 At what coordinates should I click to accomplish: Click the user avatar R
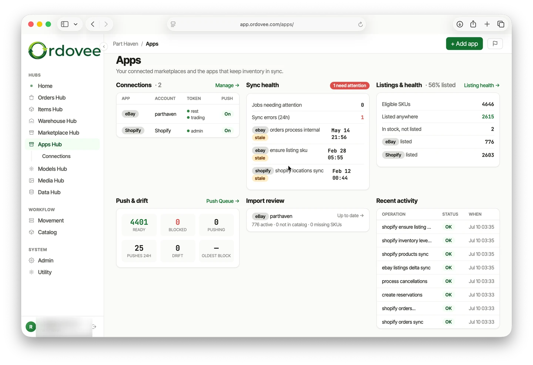point(31,327)
